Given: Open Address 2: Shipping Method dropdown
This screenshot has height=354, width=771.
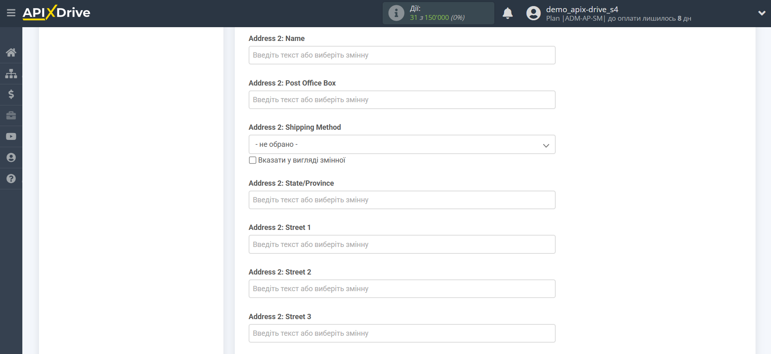Looking at the screenshot, I should [402, 144].
